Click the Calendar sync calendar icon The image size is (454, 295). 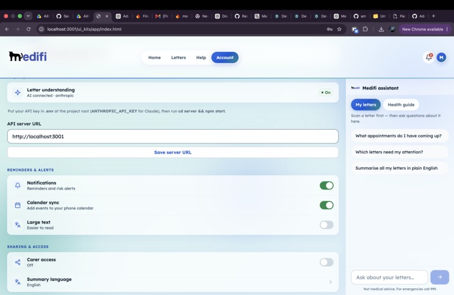point(17,205)
